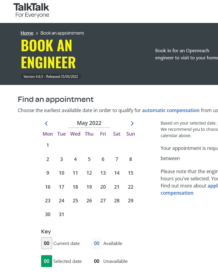Viewport: 218px width, 276px height.
Task: Go to previous month with left chevron
Action: click(46, 123)
